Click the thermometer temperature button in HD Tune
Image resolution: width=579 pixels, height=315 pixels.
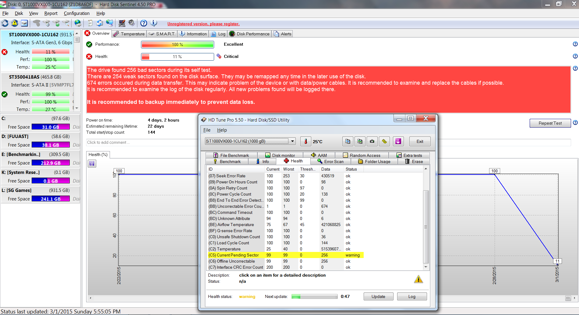click(305, 141)
